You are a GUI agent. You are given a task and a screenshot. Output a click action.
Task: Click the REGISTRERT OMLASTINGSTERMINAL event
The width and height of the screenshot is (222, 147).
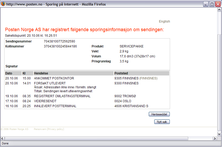click(62, 96)
